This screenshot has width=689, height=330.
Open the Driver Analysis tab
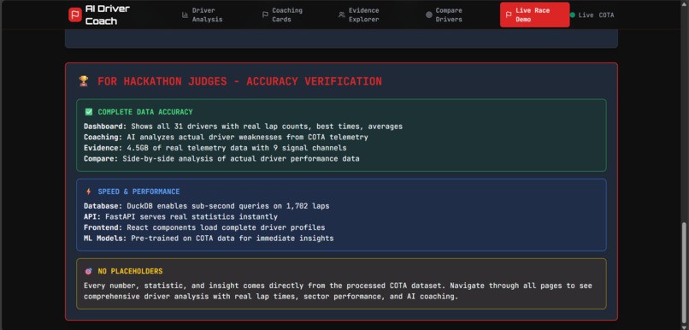pos(203,15)
